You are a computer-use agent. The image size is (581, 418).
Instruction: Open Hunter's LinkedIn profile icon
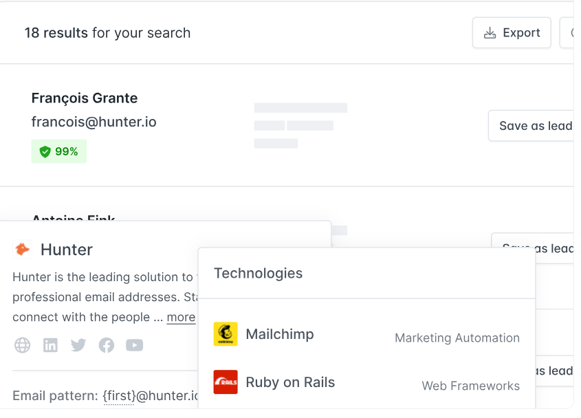point(50,345)
